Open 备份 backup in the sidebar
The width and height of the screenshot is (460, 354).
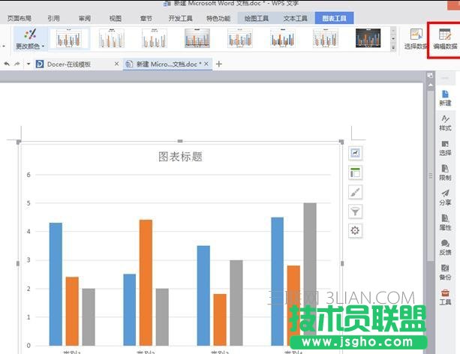pyautogui.click(x=445, y=272)
